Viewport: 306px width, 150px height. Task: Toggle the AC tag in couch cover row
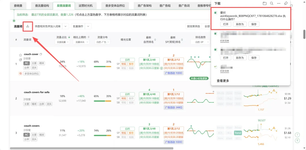tap(27, 63)
